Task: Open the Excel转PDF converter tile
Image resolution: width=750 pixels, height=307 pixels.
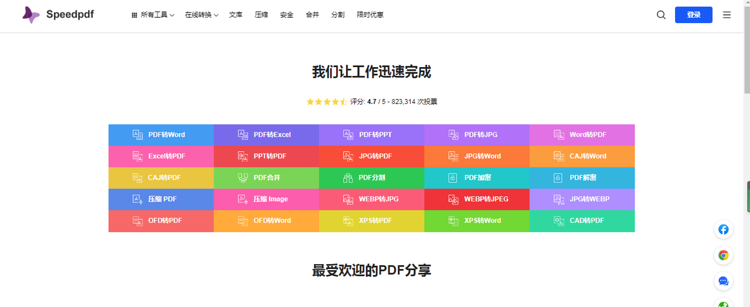Action: coord(161,156)
